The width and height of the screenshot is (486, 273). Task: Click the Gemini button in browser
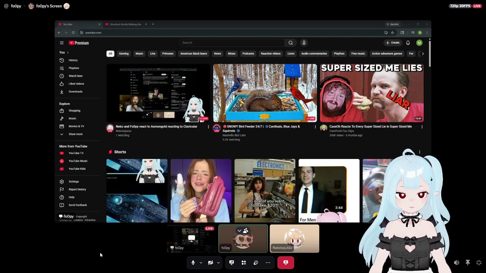[393, 24]
